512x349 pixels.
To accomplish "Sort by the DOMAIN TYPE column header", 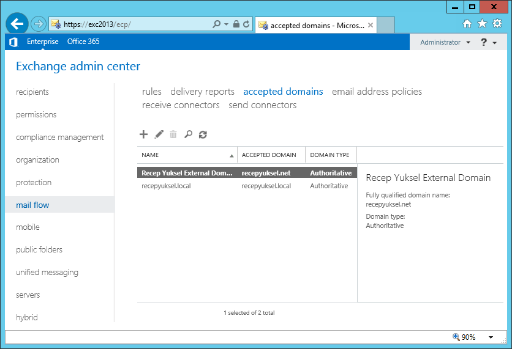I will (x=331, y=155).
